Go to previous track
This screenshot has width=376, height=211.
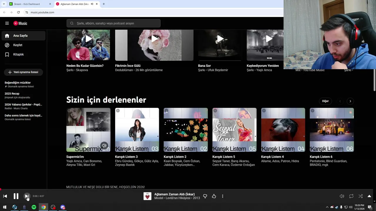coord(5,196)
